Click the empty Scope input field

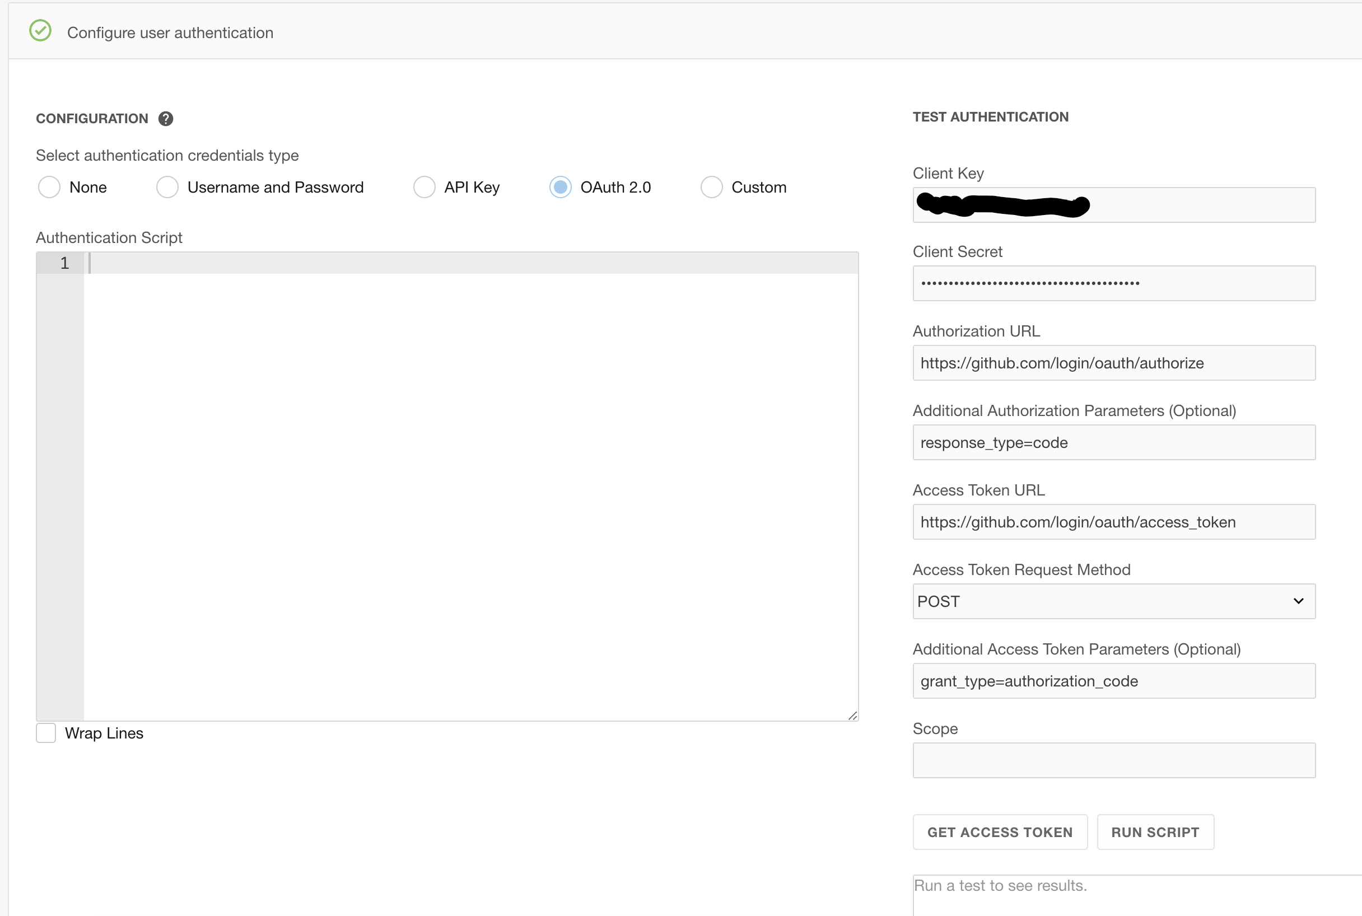point(1113,760)
